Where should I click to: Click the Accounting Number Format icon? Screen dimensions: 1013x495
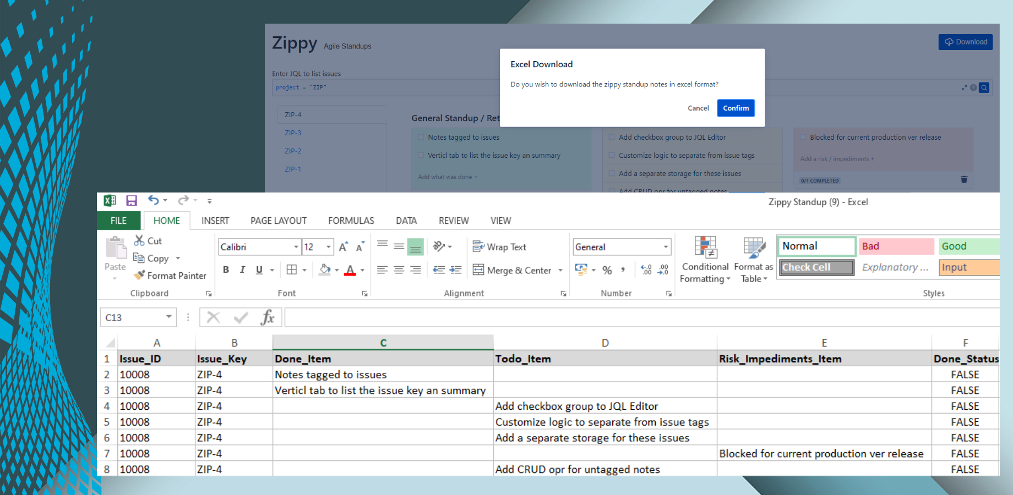(x=581, y=269)
